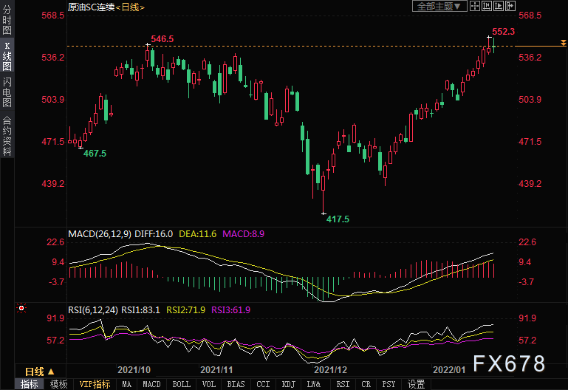Open 闪电图 in the left sidebar
This screenshot has width=568, height=390.
[x=7, y=92]
